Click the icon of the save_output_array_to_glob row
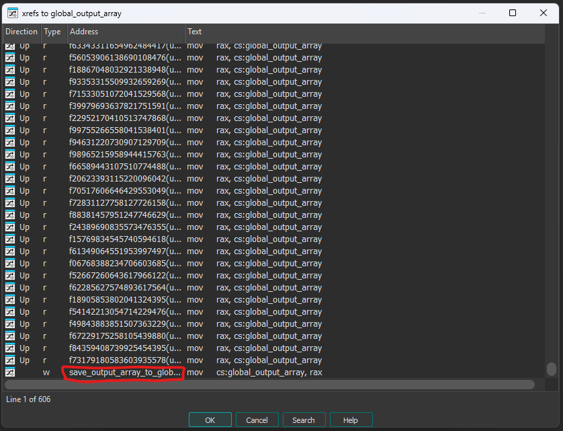This screenshot has height=431, width=563. [x=10, y=373]
